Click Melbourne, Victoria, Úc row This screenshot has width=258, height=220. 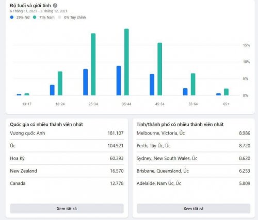[x=193, y=133]
